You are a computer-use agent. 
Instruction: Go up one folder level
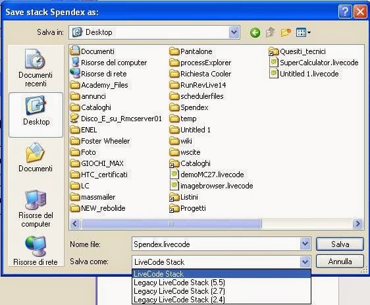pyautogui.click(x=270, y=32)
